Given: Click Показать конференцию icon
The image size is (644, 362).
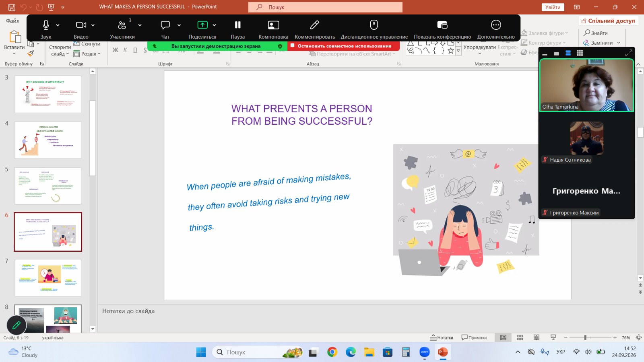Looking at the screenshot, I should tap(442, 25).
